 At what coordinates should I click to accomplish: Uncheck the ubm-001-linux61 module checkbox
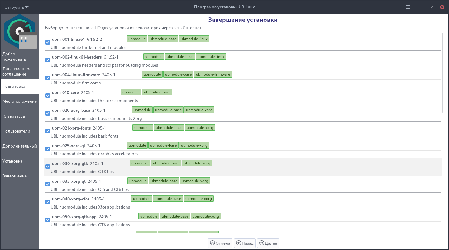click(x=48, y=42)
